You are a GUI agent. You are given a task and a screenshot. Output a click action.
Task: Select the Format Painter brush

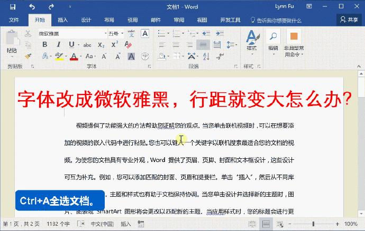click(x=28, y=56)
